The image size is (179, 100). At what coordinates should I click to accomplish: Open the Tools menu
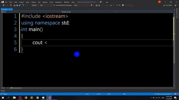click(51, 2)
